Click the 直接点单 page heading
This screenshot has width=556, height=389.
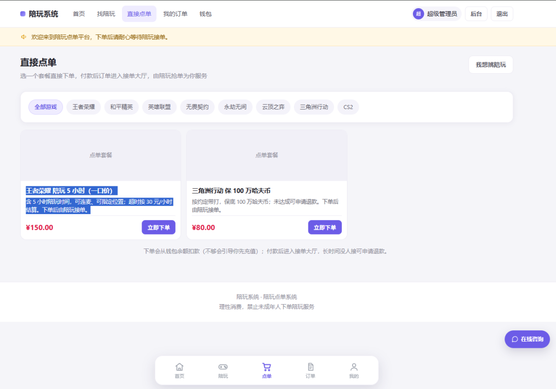(38, 62)
